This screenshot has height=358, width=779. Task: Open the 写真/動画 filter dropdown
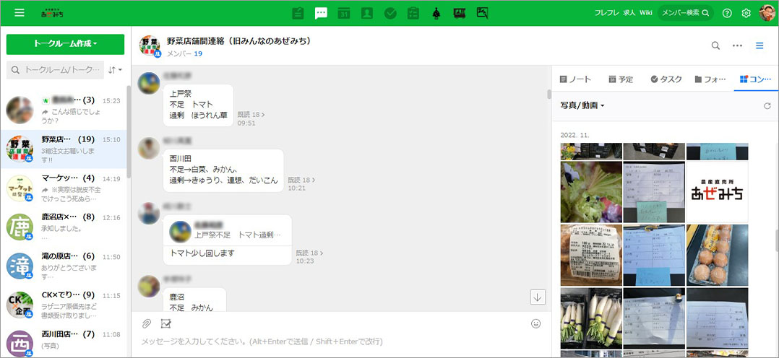[x=582, y=106]
